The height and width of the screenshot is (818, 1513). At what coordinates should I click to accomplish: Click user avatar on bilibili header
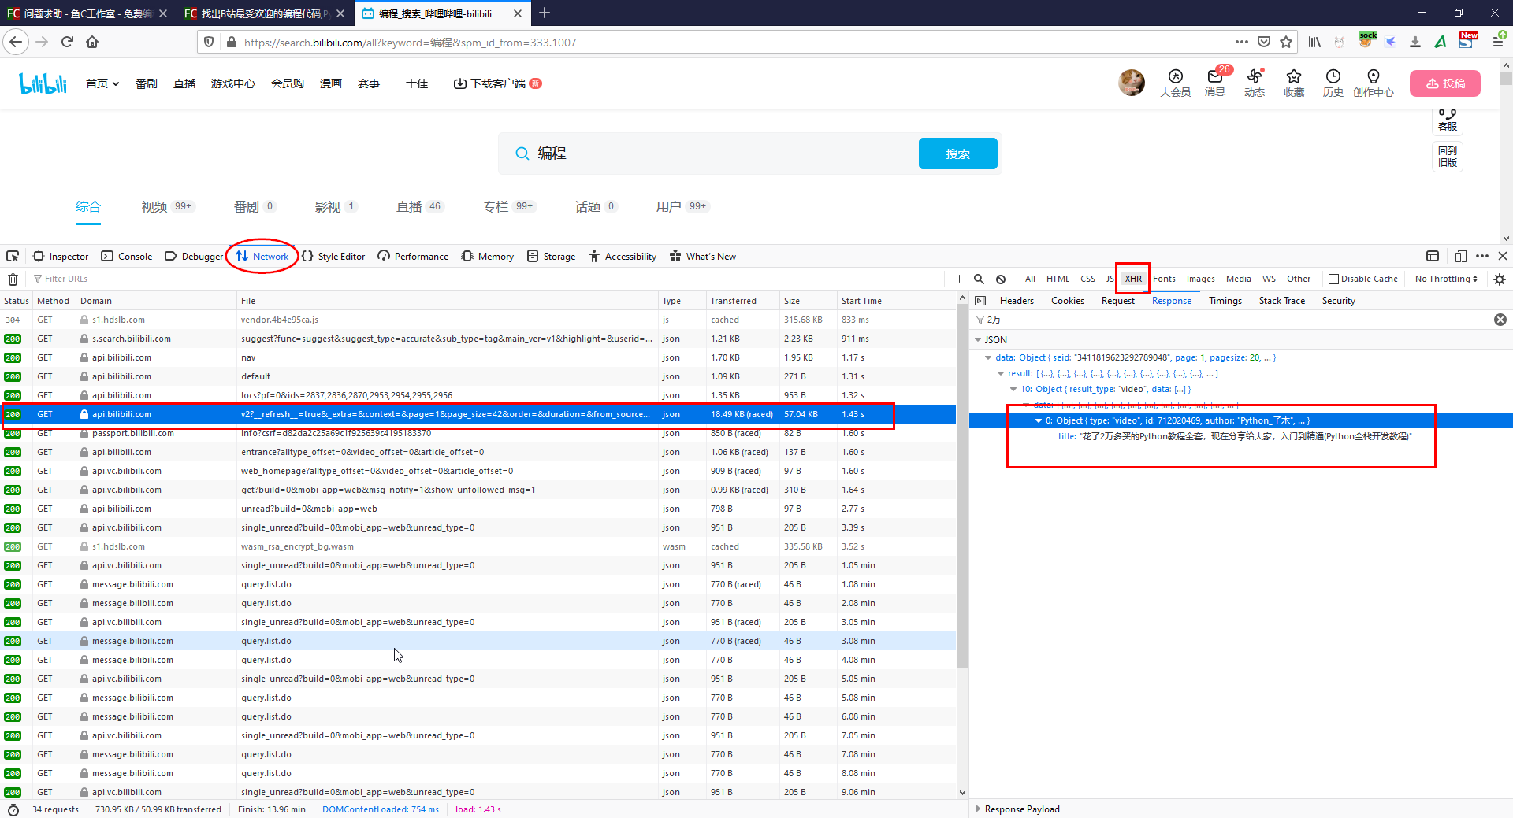point(1132,83)
